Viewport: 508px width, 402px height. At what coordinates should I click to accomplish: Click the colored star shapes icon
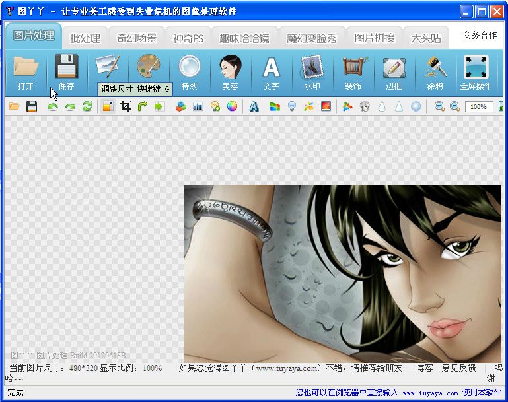click(x=347, y=106)
